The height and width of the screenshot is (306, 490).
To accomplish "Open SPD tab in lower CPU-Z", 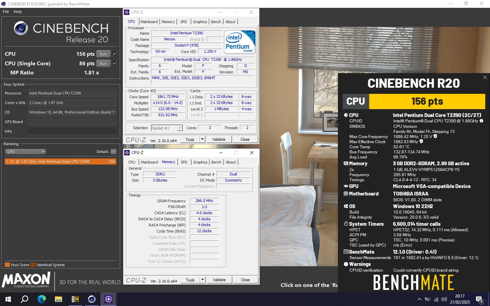I will tap(184, 162).
